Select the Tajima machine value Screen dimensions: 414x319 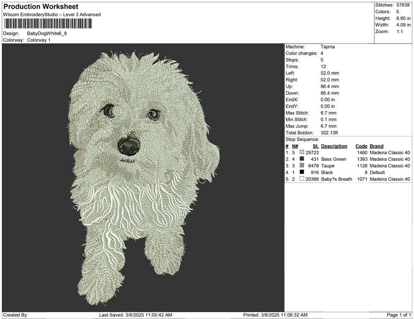[x=327, y=47]
